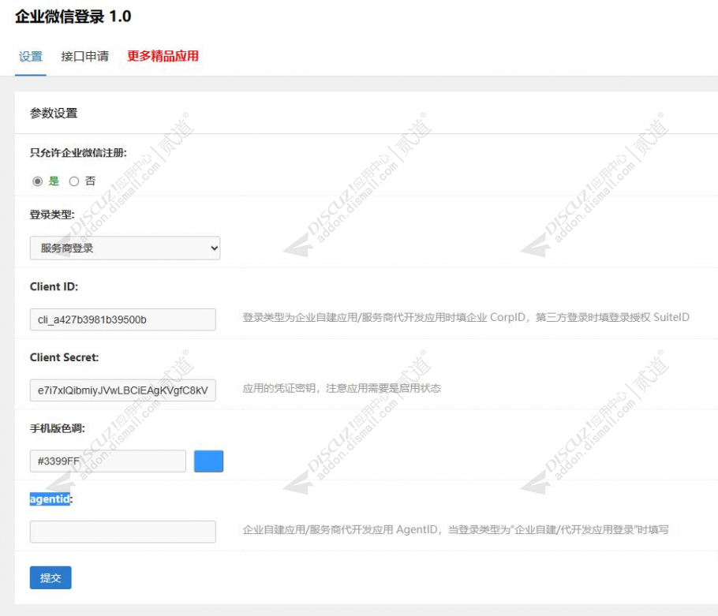Click the empty agentid input field
Viewport: 718px width, 616px height.
(123, 532)
